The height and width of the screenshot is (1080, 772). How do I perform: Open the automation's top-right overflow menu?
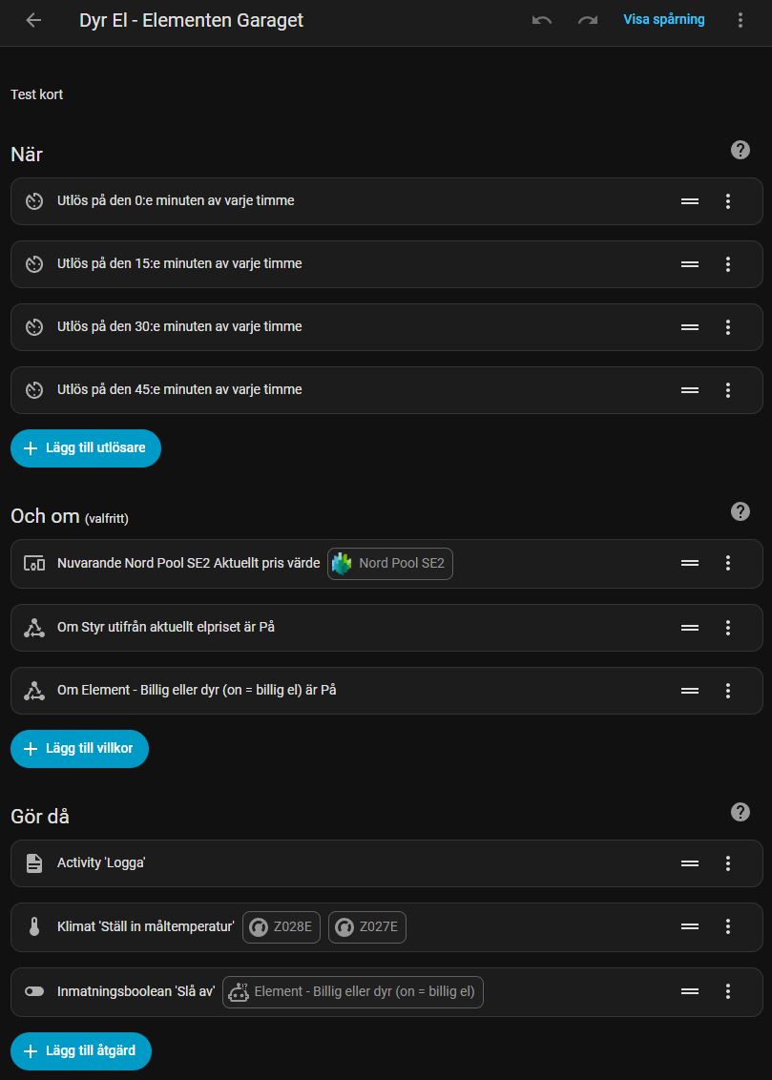(x=741, y=20)
